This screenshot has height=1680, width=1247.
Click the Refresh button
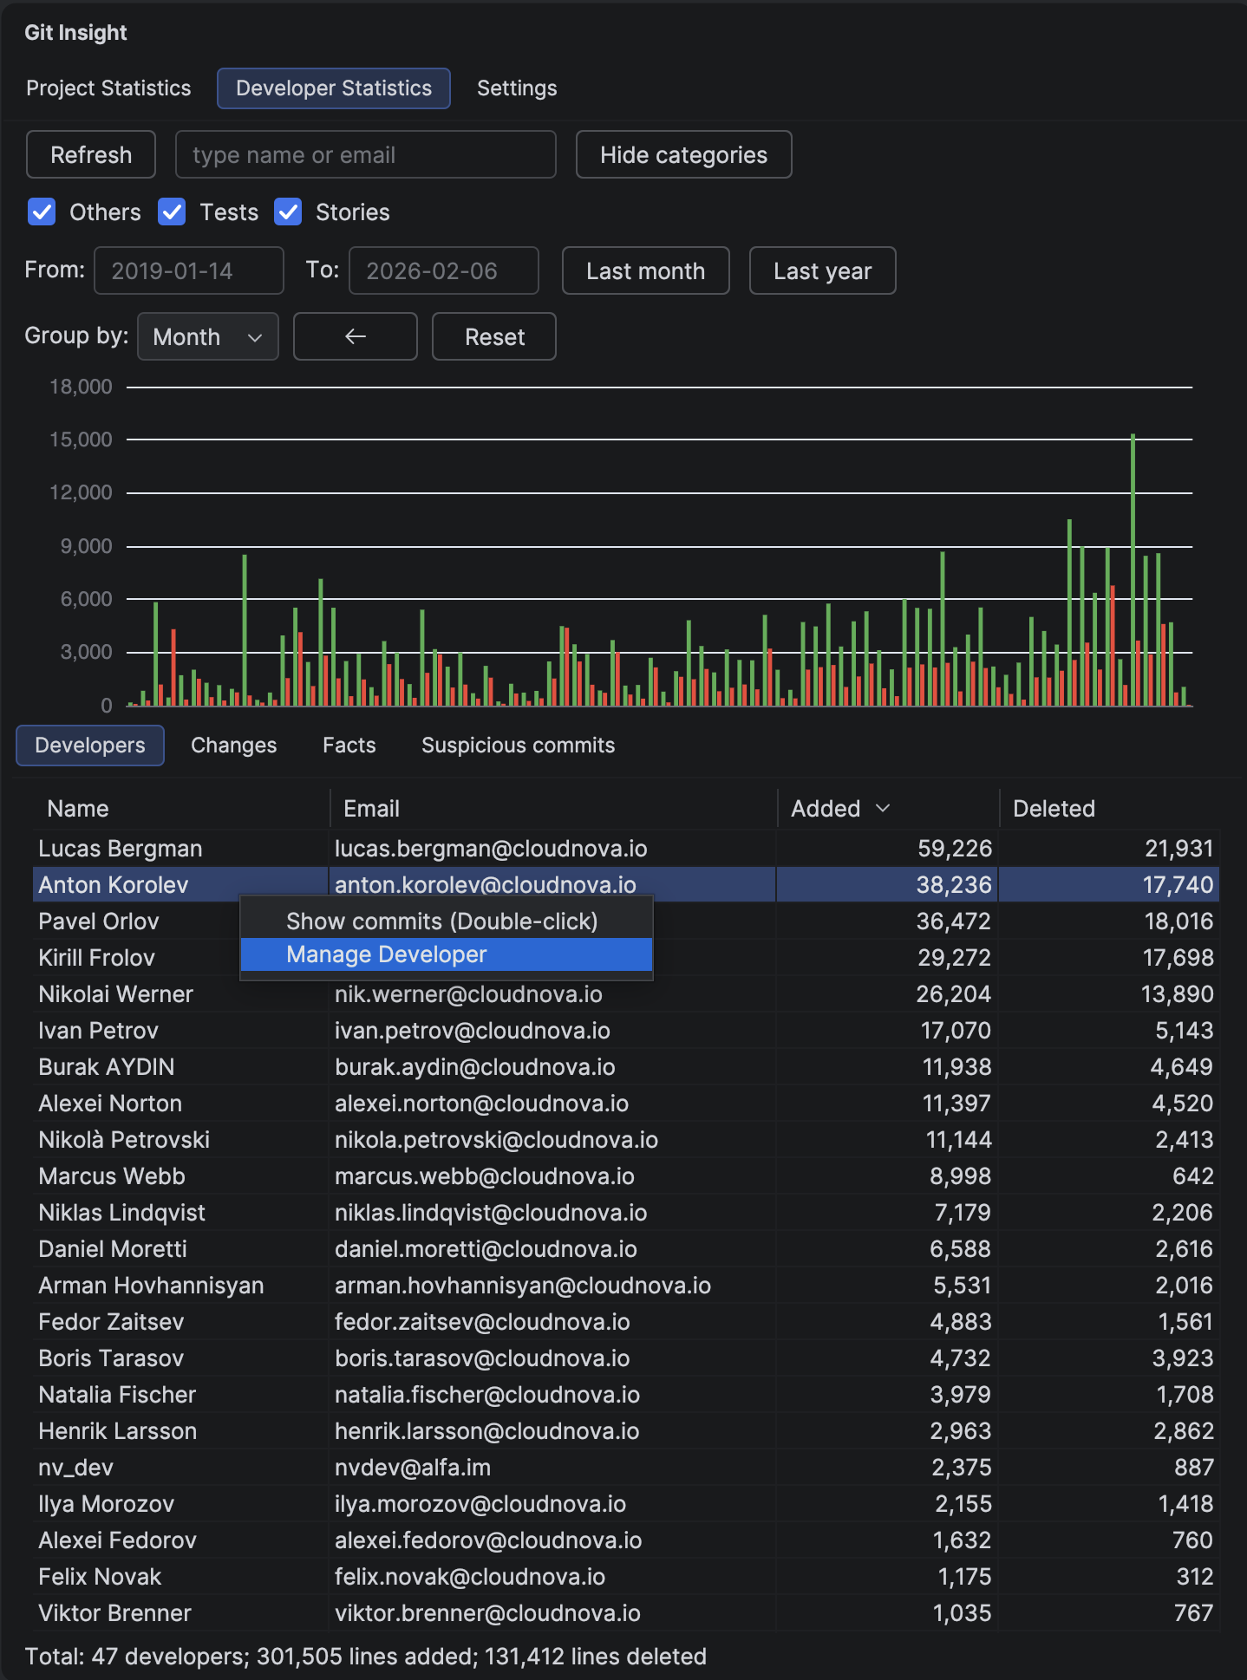tap(91, 154)
